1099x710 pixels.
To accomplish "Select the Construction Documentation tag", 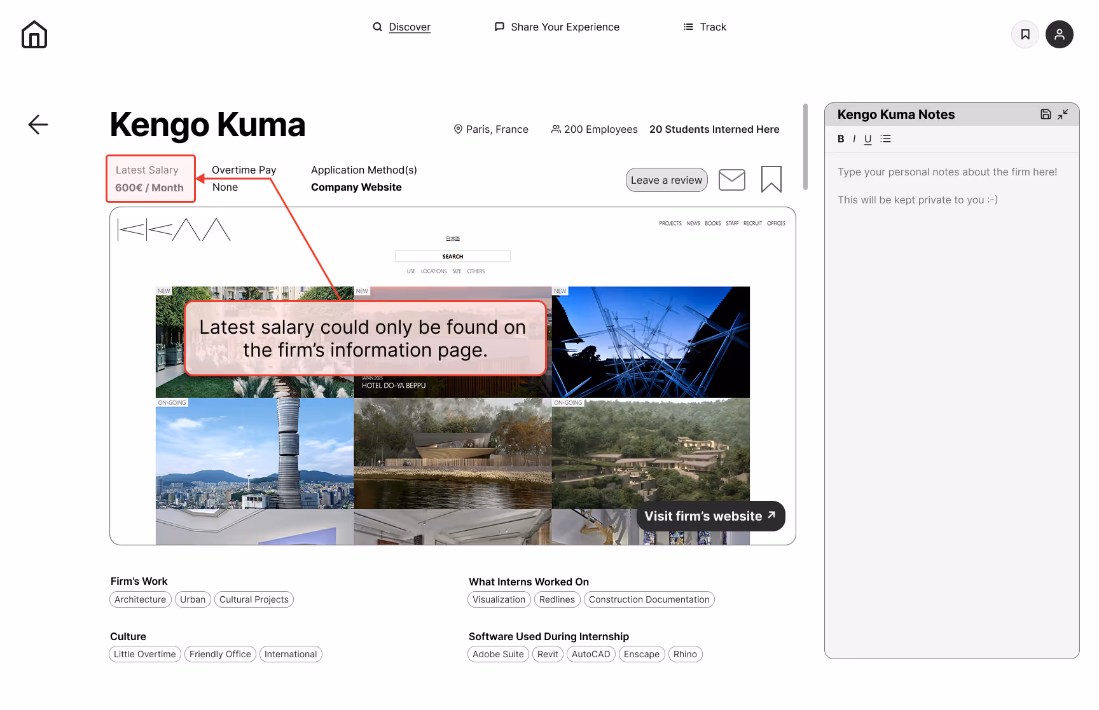I will [x=649, y=599].
